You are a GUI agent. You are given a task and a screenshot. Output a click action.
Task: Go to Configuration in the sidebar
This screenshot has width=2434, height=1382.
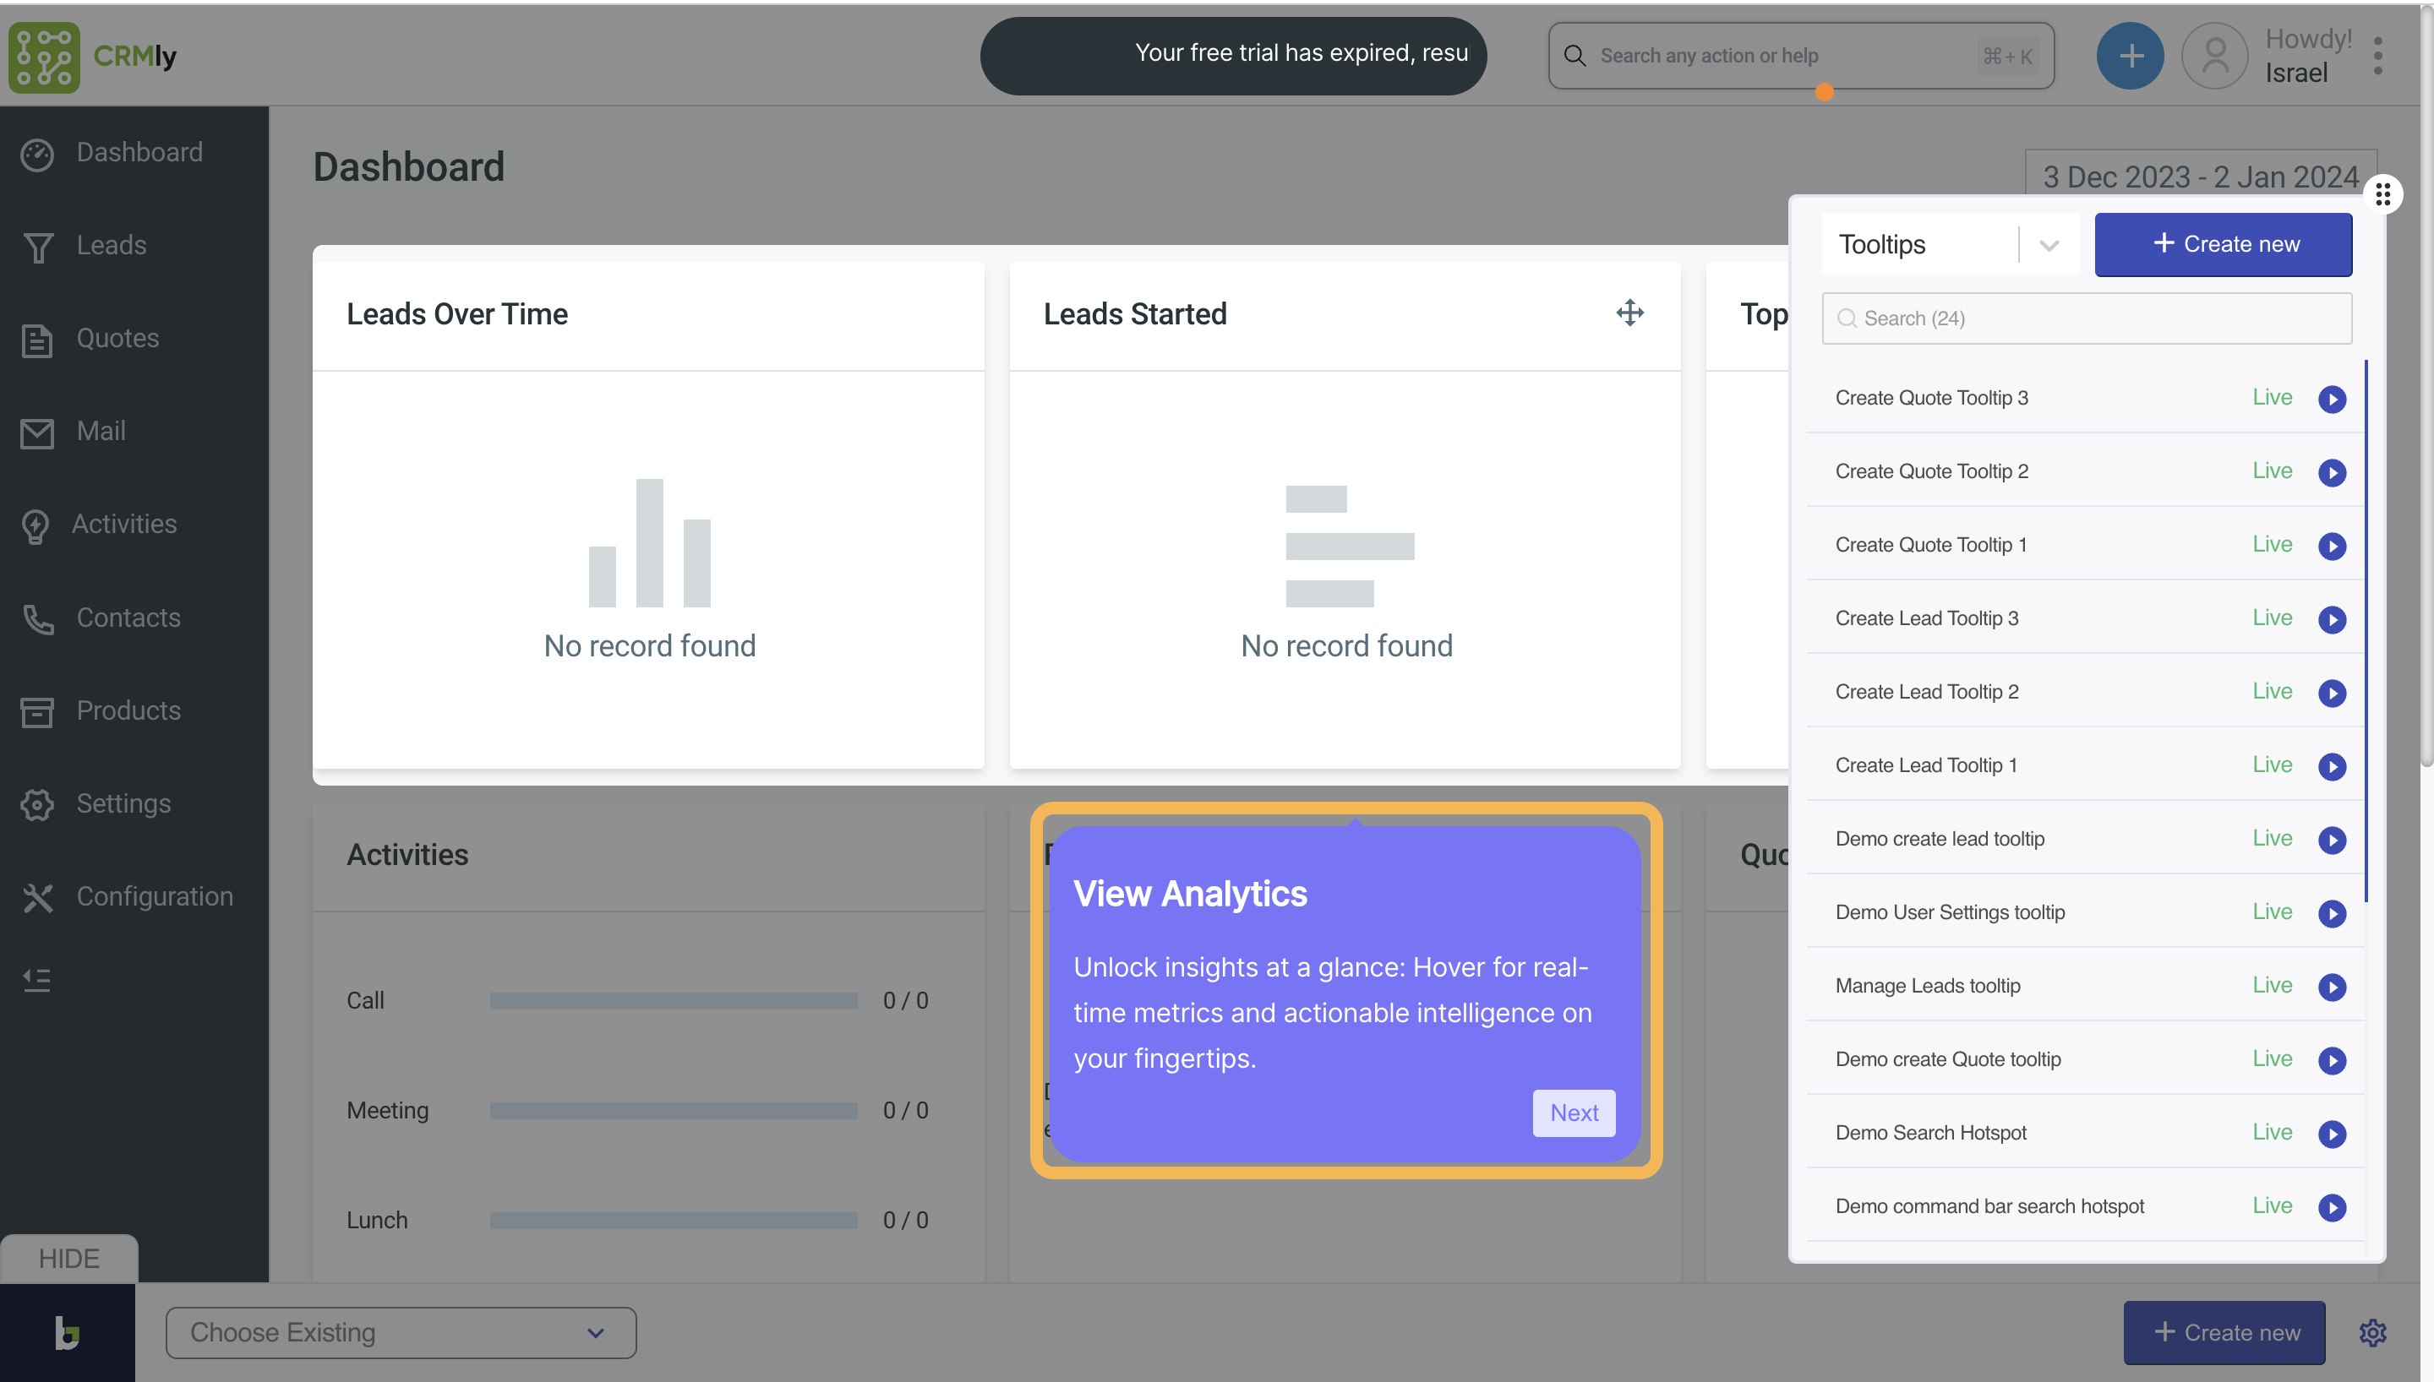(154, 896)
